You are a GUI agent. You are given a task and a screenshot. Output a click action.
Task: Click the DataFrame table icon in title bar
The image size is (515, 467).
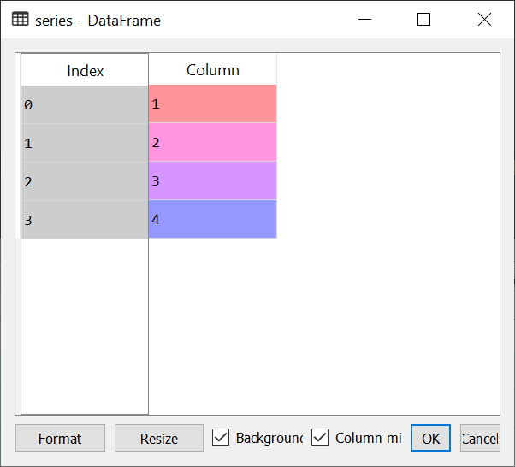[x=21, y=19]
